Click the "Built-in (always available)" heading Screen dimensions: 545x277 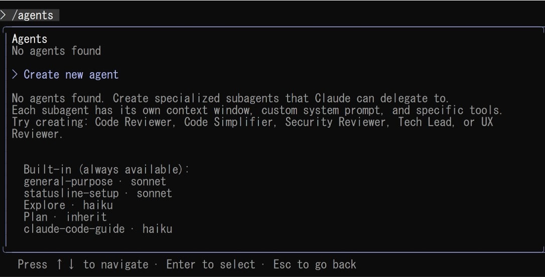click(106, 169)
